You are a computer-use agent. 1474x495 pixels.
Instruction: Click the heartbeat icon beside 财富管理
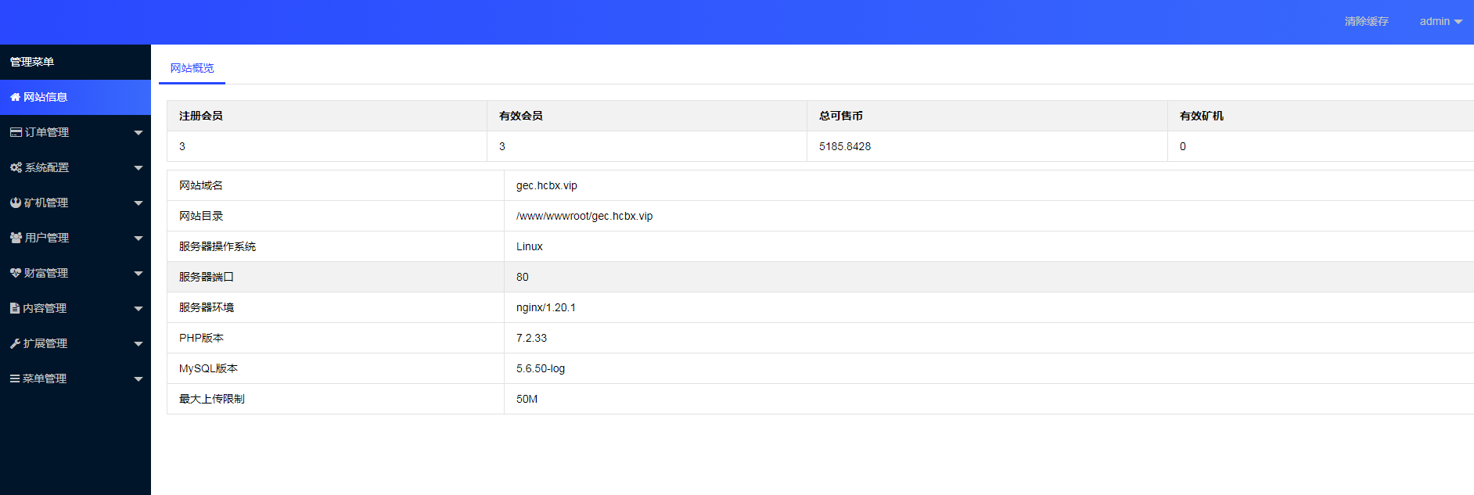tap(16, 273)
